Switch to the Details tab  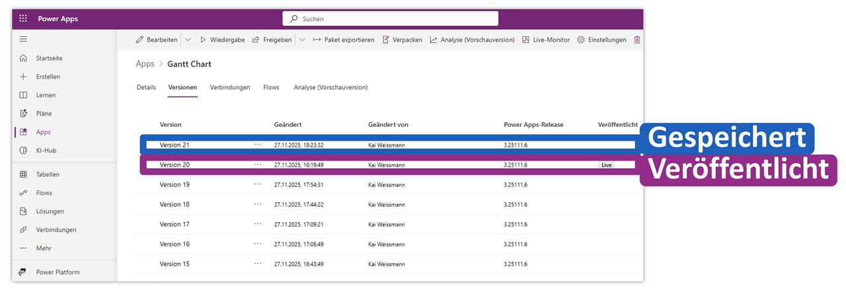click(x=146, y=87)
